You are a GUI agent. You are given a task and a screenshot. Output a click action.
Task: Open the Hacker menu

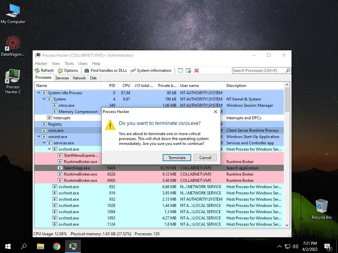41,64
